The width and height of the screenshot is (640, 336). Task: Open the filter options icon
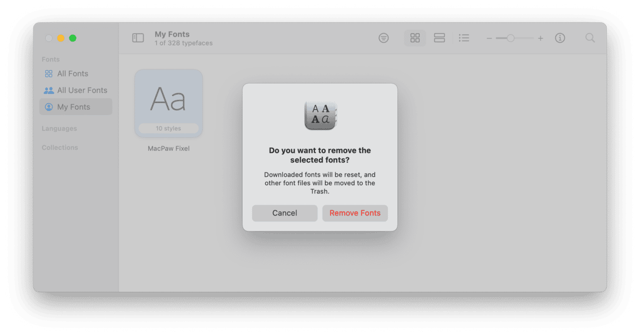(x=384, y=38)
